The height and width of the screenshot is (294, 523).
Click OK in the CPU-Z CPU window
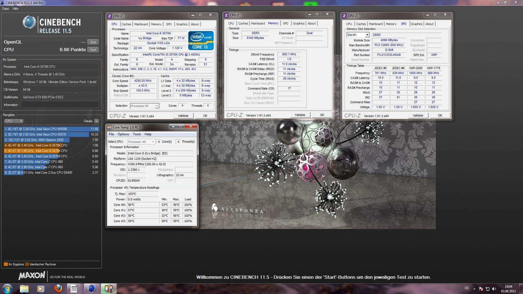pyautogui.click(x=205, y=116)
